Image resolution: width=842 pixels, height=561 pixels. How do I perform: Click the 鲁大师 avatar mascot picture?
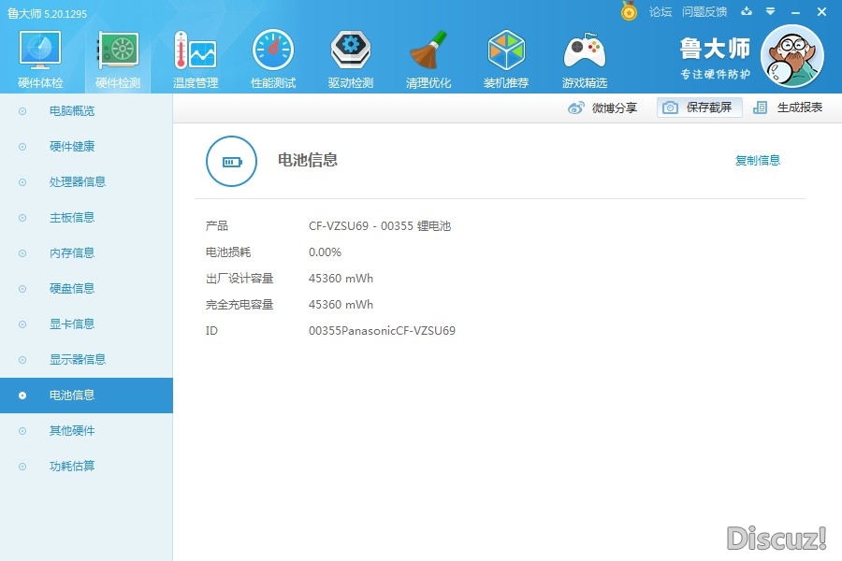tap(792, 55)
